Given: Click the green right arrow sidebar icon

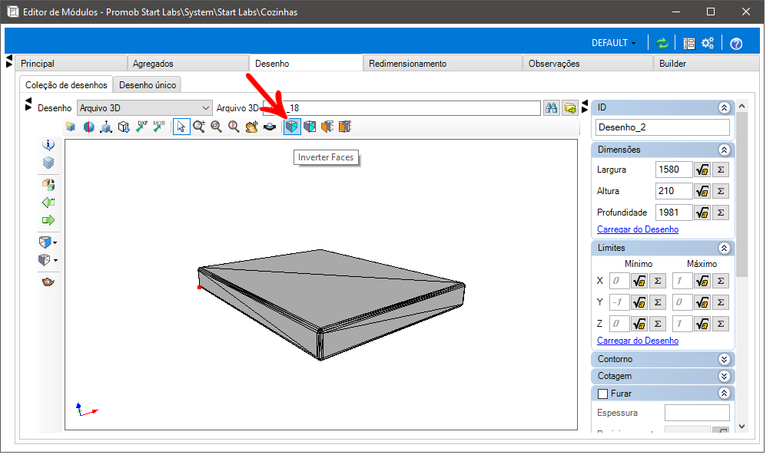Looking at the screenshot, I should [x=48, y=220].
